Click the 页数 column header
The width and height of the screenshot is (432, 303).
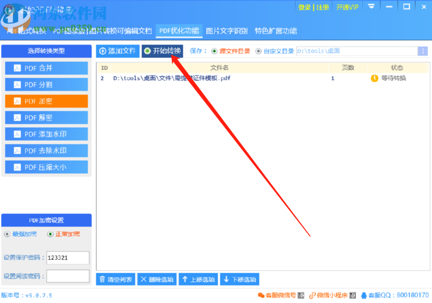pos(348,68)
